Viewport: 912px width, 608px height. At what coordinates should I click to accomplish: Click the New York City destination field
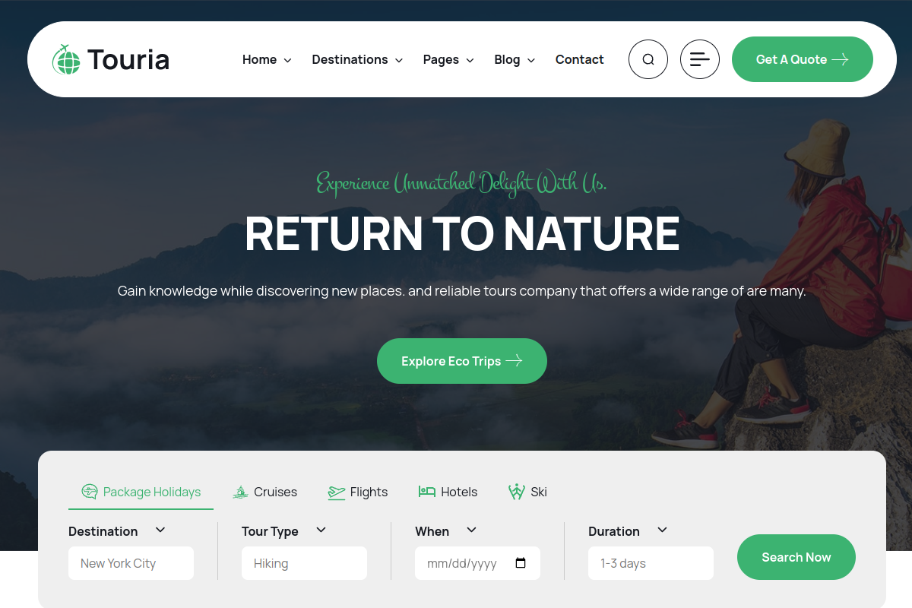click(131, 563)
